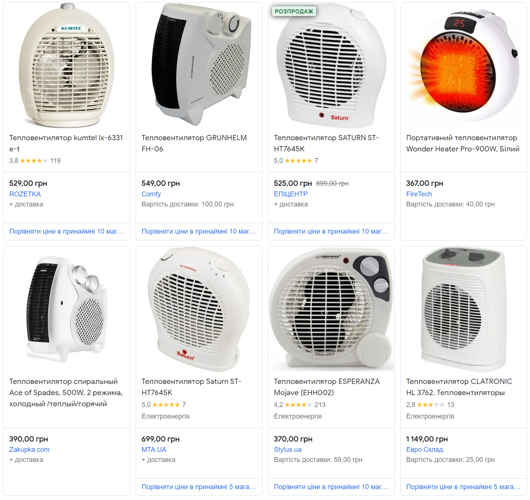The height and width of the screenshot is (500, 530).
Task: Open the Zakupka.com store link
Action: [x=29, y=450]
